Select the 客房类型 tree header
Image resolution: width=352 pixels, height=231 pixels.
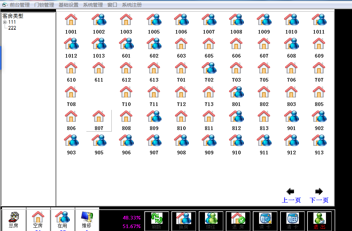[x=13, y=16]
